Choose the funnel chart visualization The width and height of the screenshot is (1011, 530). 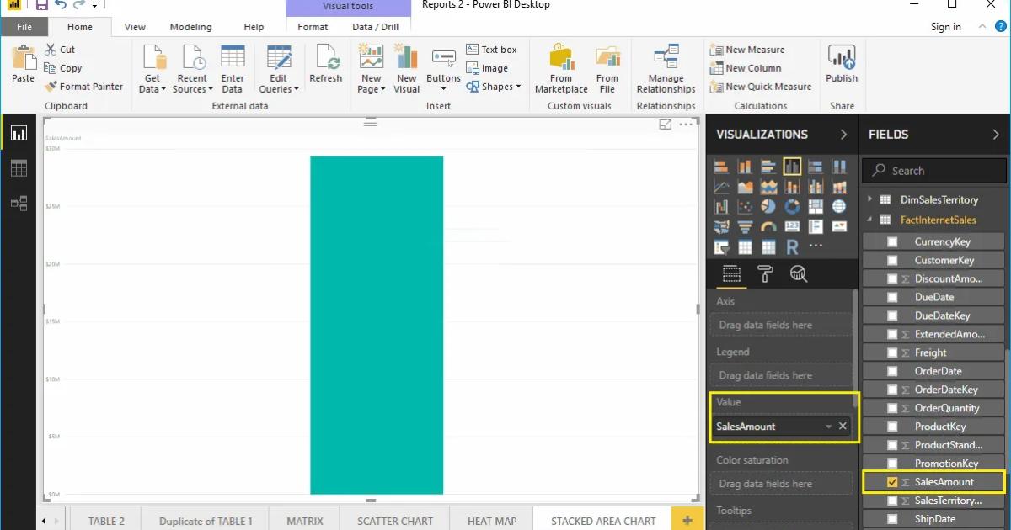(x=746, y=226)
